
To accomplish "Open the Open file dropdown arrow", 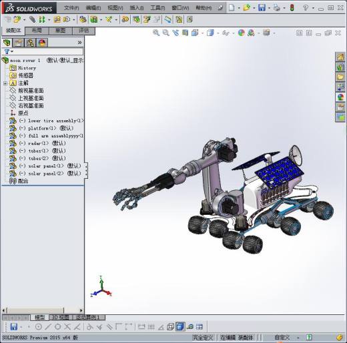I will coord(254,8).
